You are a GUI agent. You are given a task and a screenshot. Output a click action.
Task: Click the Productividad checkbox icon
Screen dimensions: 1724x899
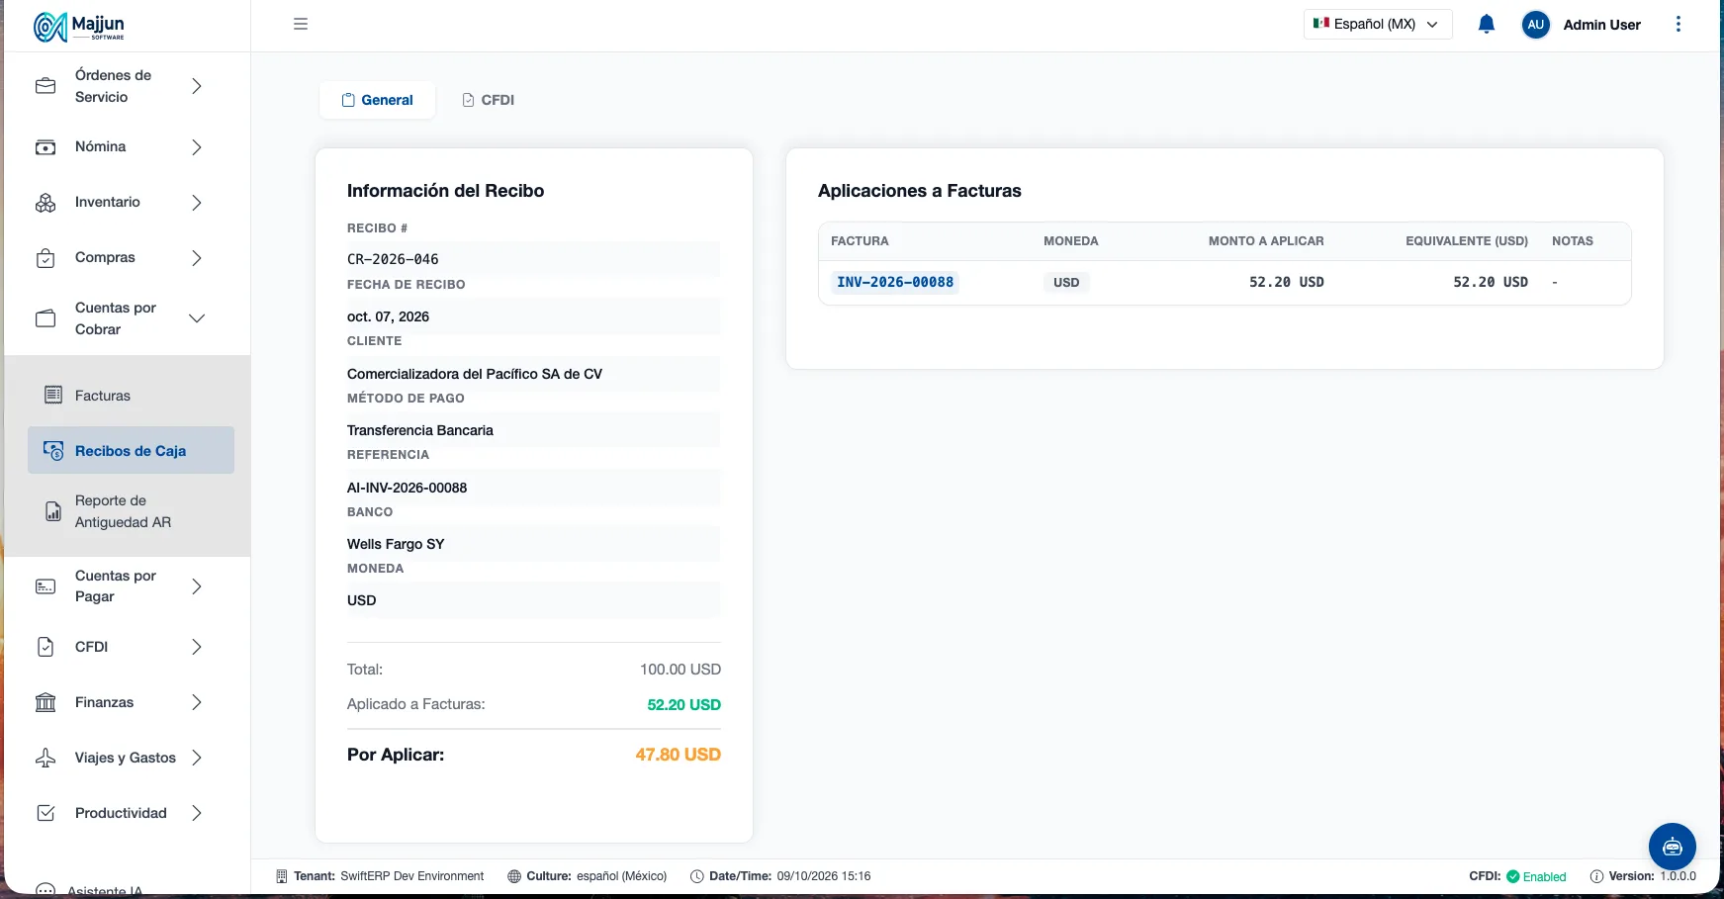tap(45, 813)
